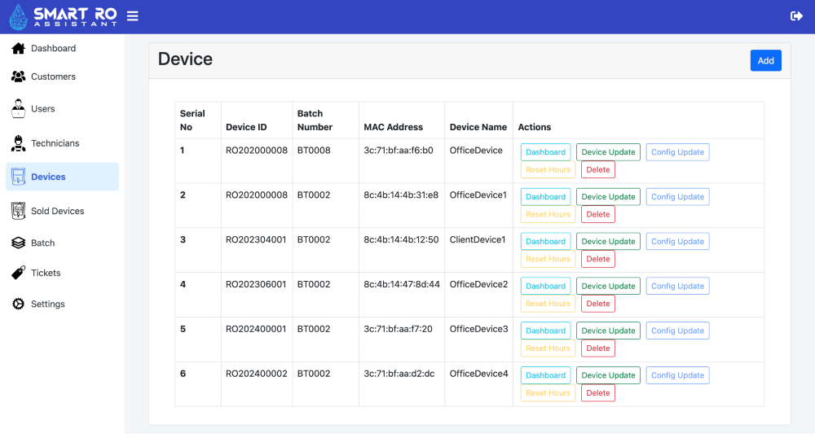
Task: Toggle the hamburger sidebar menu
Action: (x=133, y=16)
